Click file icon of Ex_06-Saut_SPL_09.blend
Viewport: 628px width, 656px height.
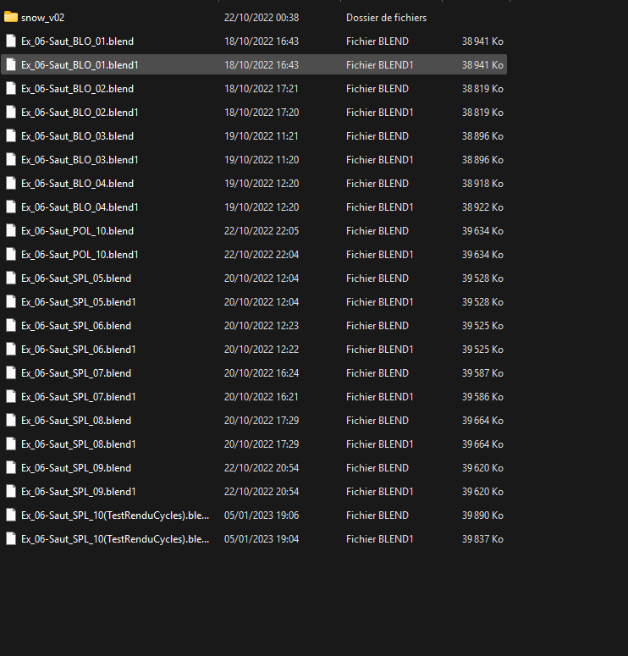tap(11, 468)
